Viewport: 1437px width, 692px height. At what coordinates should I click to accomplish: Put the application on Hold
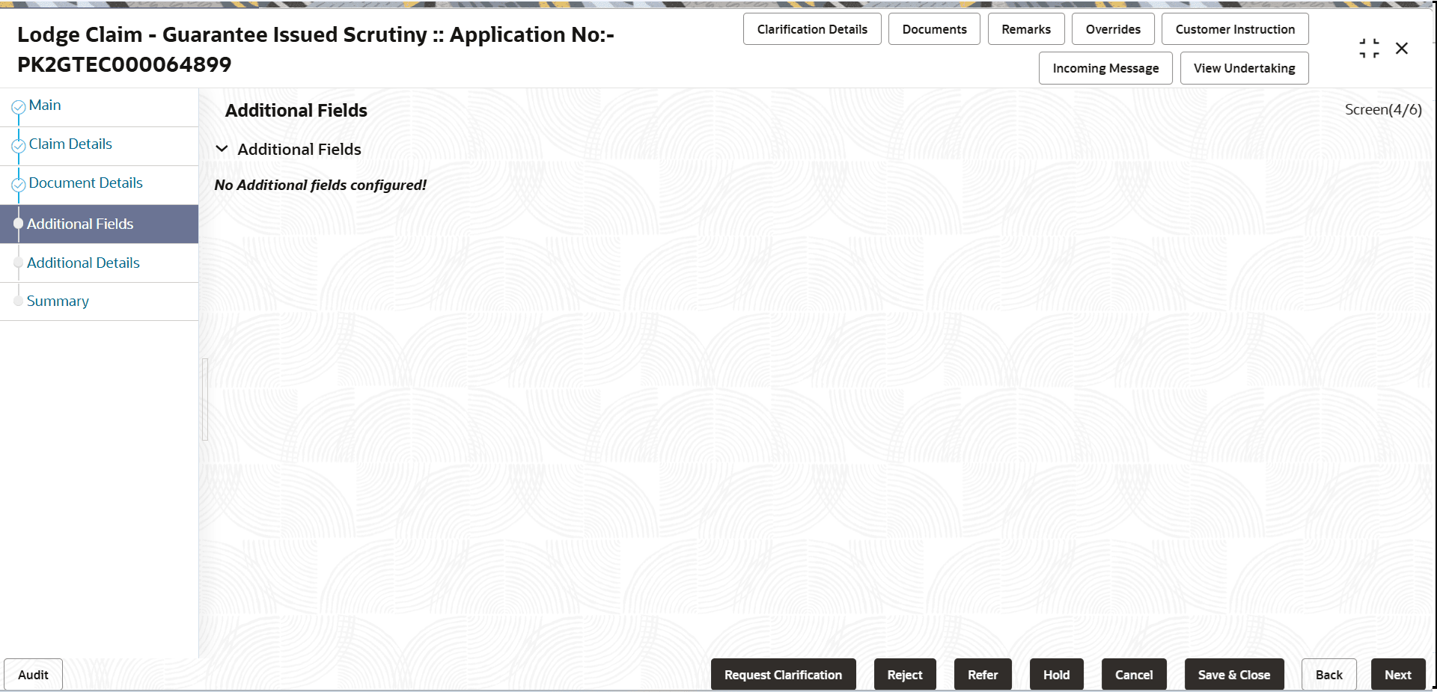[x=1056, y=674]
